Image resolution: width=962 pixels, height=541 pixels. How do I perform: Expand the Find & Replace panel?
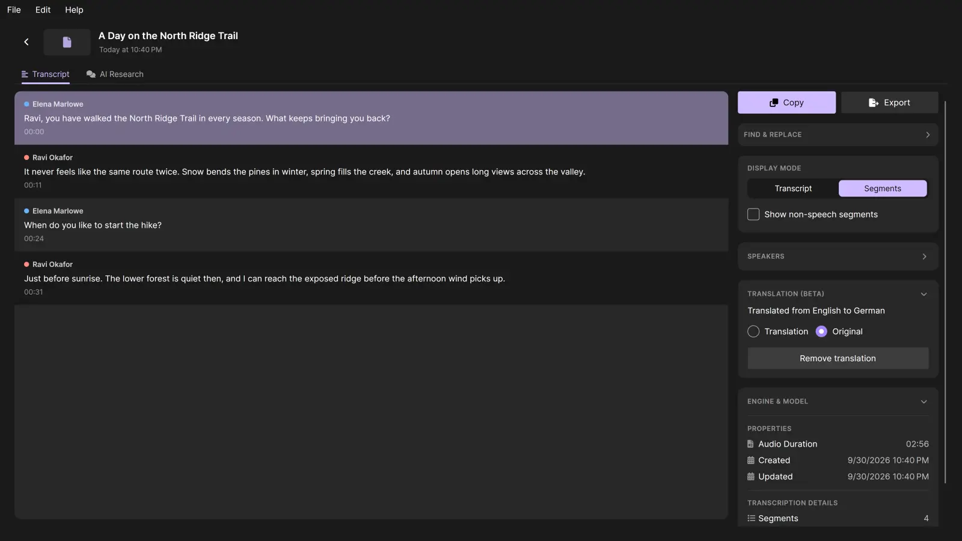838,135
